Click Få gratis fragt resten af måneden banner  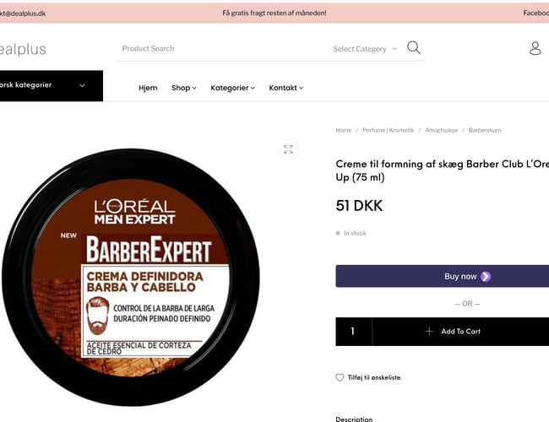tap(274, 13)
